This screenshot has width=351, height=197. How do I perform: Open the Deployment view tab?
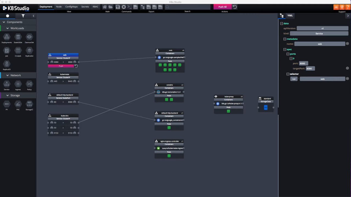click(x=46, y=7)
